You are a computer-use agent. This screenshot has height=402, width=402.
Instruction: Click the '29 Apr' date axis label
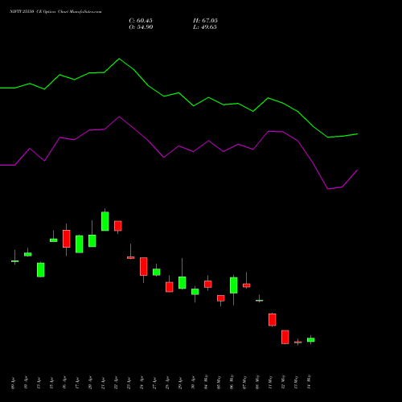pyautogui.click(x=180, y=384)
